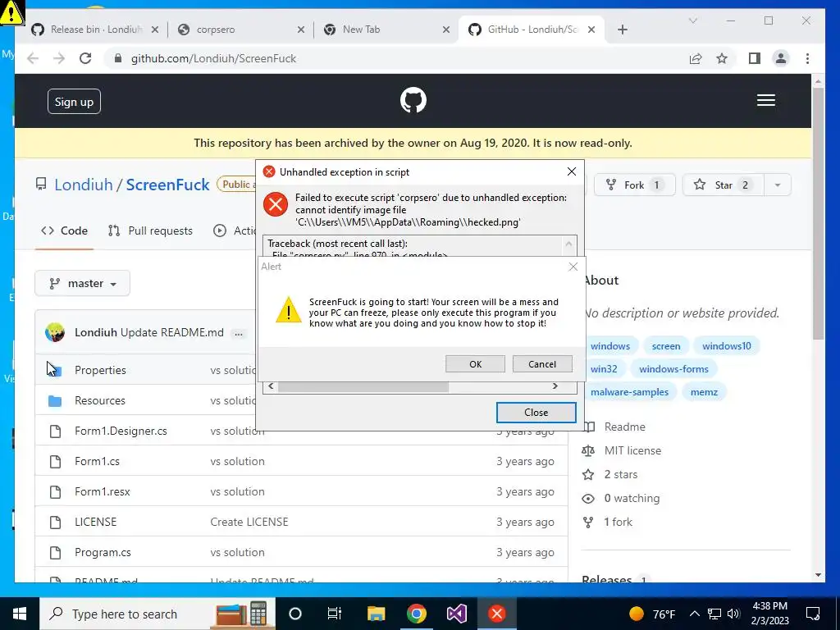The height and width of the screenshot is (630, 840).
Task: Open Visual Studio from taskbar
Action: tap(457, 614)
